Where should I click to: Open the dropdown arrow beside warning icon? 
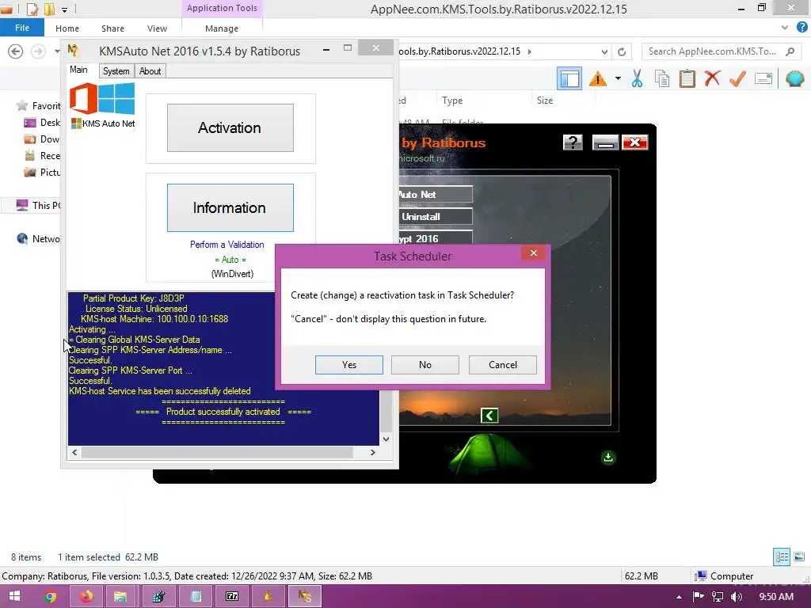[618, 78]
